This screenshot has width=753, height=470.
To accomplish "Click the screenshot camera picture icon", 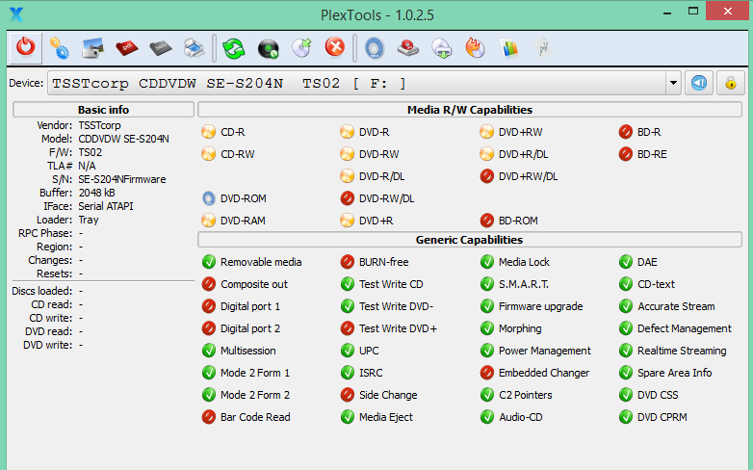I will [93, 48].
